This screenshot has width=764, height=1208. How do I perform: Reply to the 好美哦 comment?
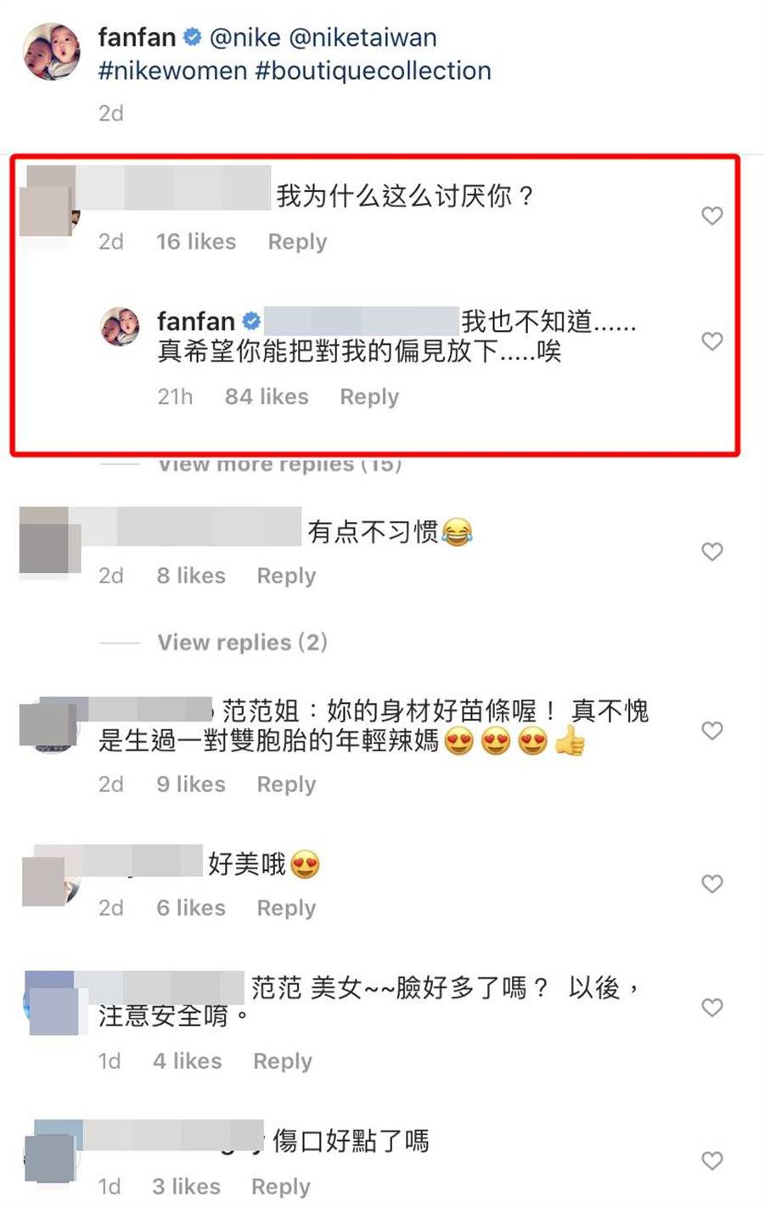click(286, 908)
